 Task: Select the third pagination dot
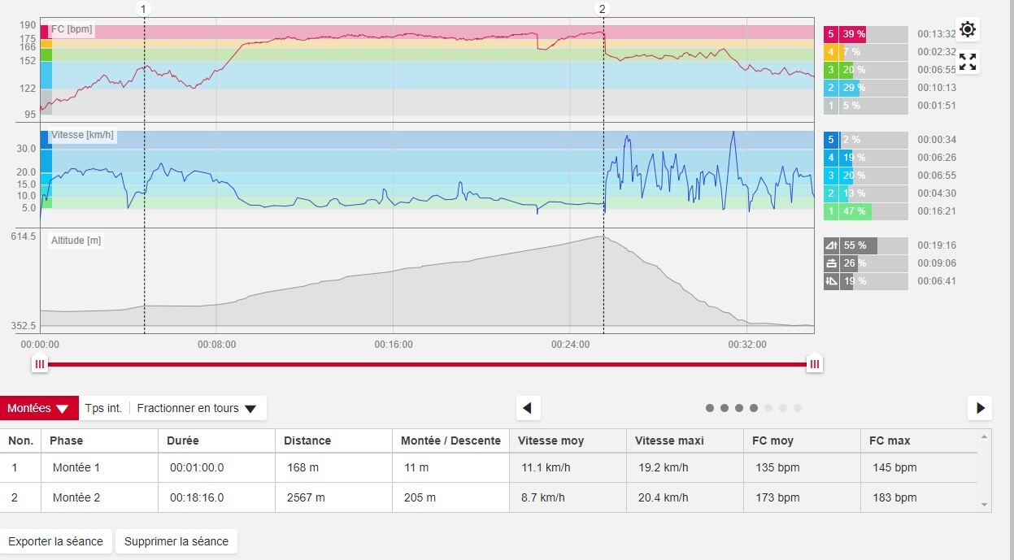[739, 408]
